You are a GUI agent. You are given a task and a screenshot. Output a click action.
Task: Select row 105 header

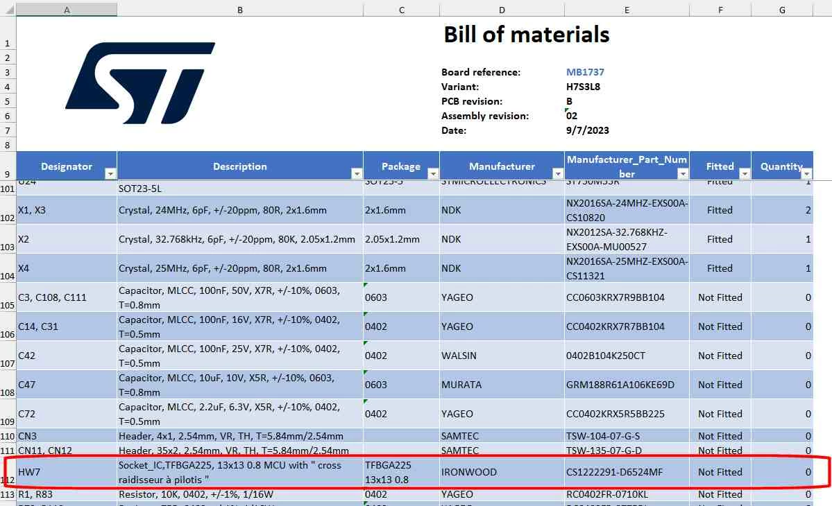[x=8, y=298]
